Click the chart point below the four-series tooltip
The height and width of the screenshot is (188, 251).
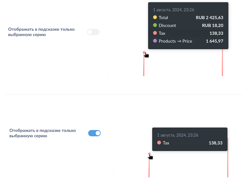tap(144, 53)
